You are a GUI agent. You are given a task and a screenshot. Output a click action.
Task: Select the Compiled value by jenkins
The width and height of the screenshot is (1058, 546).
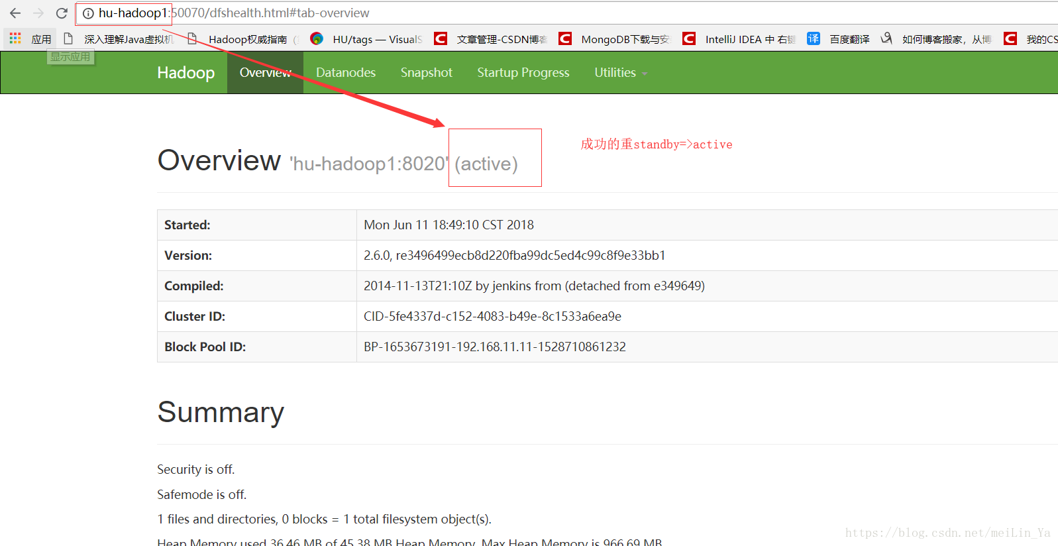tap(534, 286)
